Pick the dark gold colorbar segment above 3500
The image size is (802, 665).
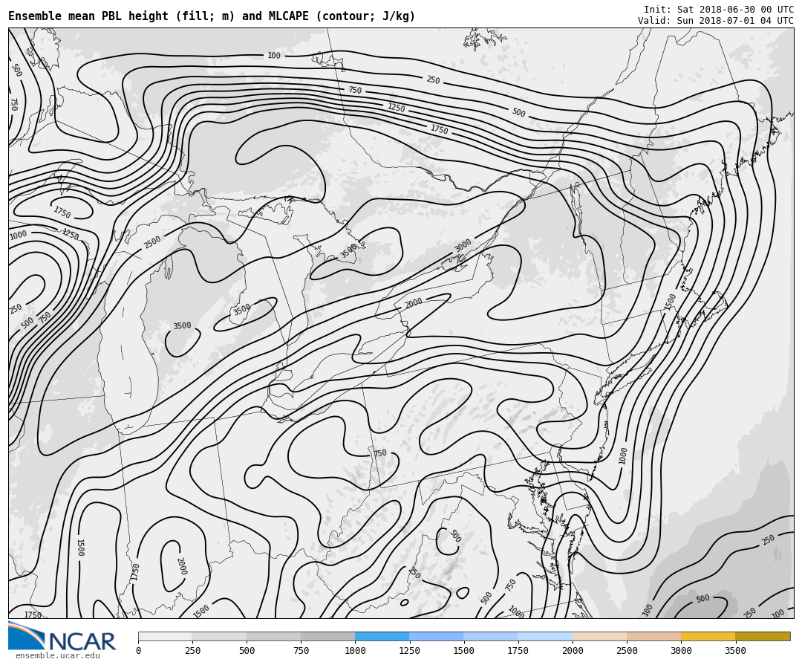(763, 636)
